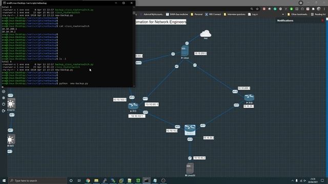This screenshot has height=184, width=328.
Task: Click Cortana circle in taskbar
Action: pos(71,180)
